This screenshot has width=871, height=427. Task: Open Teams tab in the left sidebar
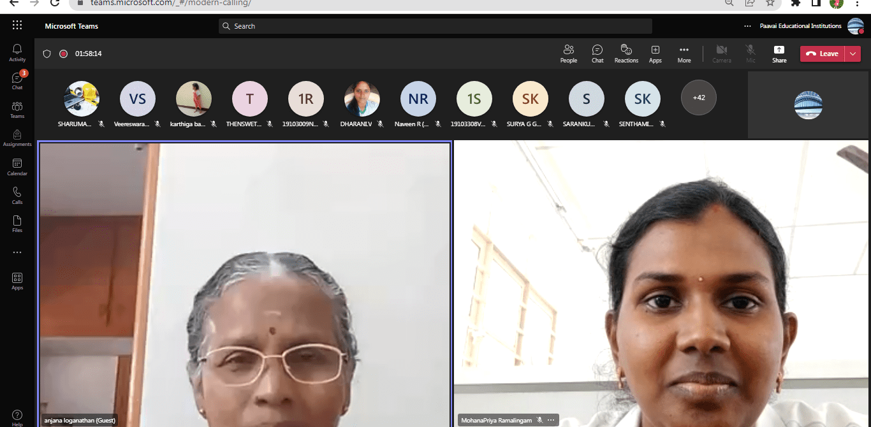(17, 110)
